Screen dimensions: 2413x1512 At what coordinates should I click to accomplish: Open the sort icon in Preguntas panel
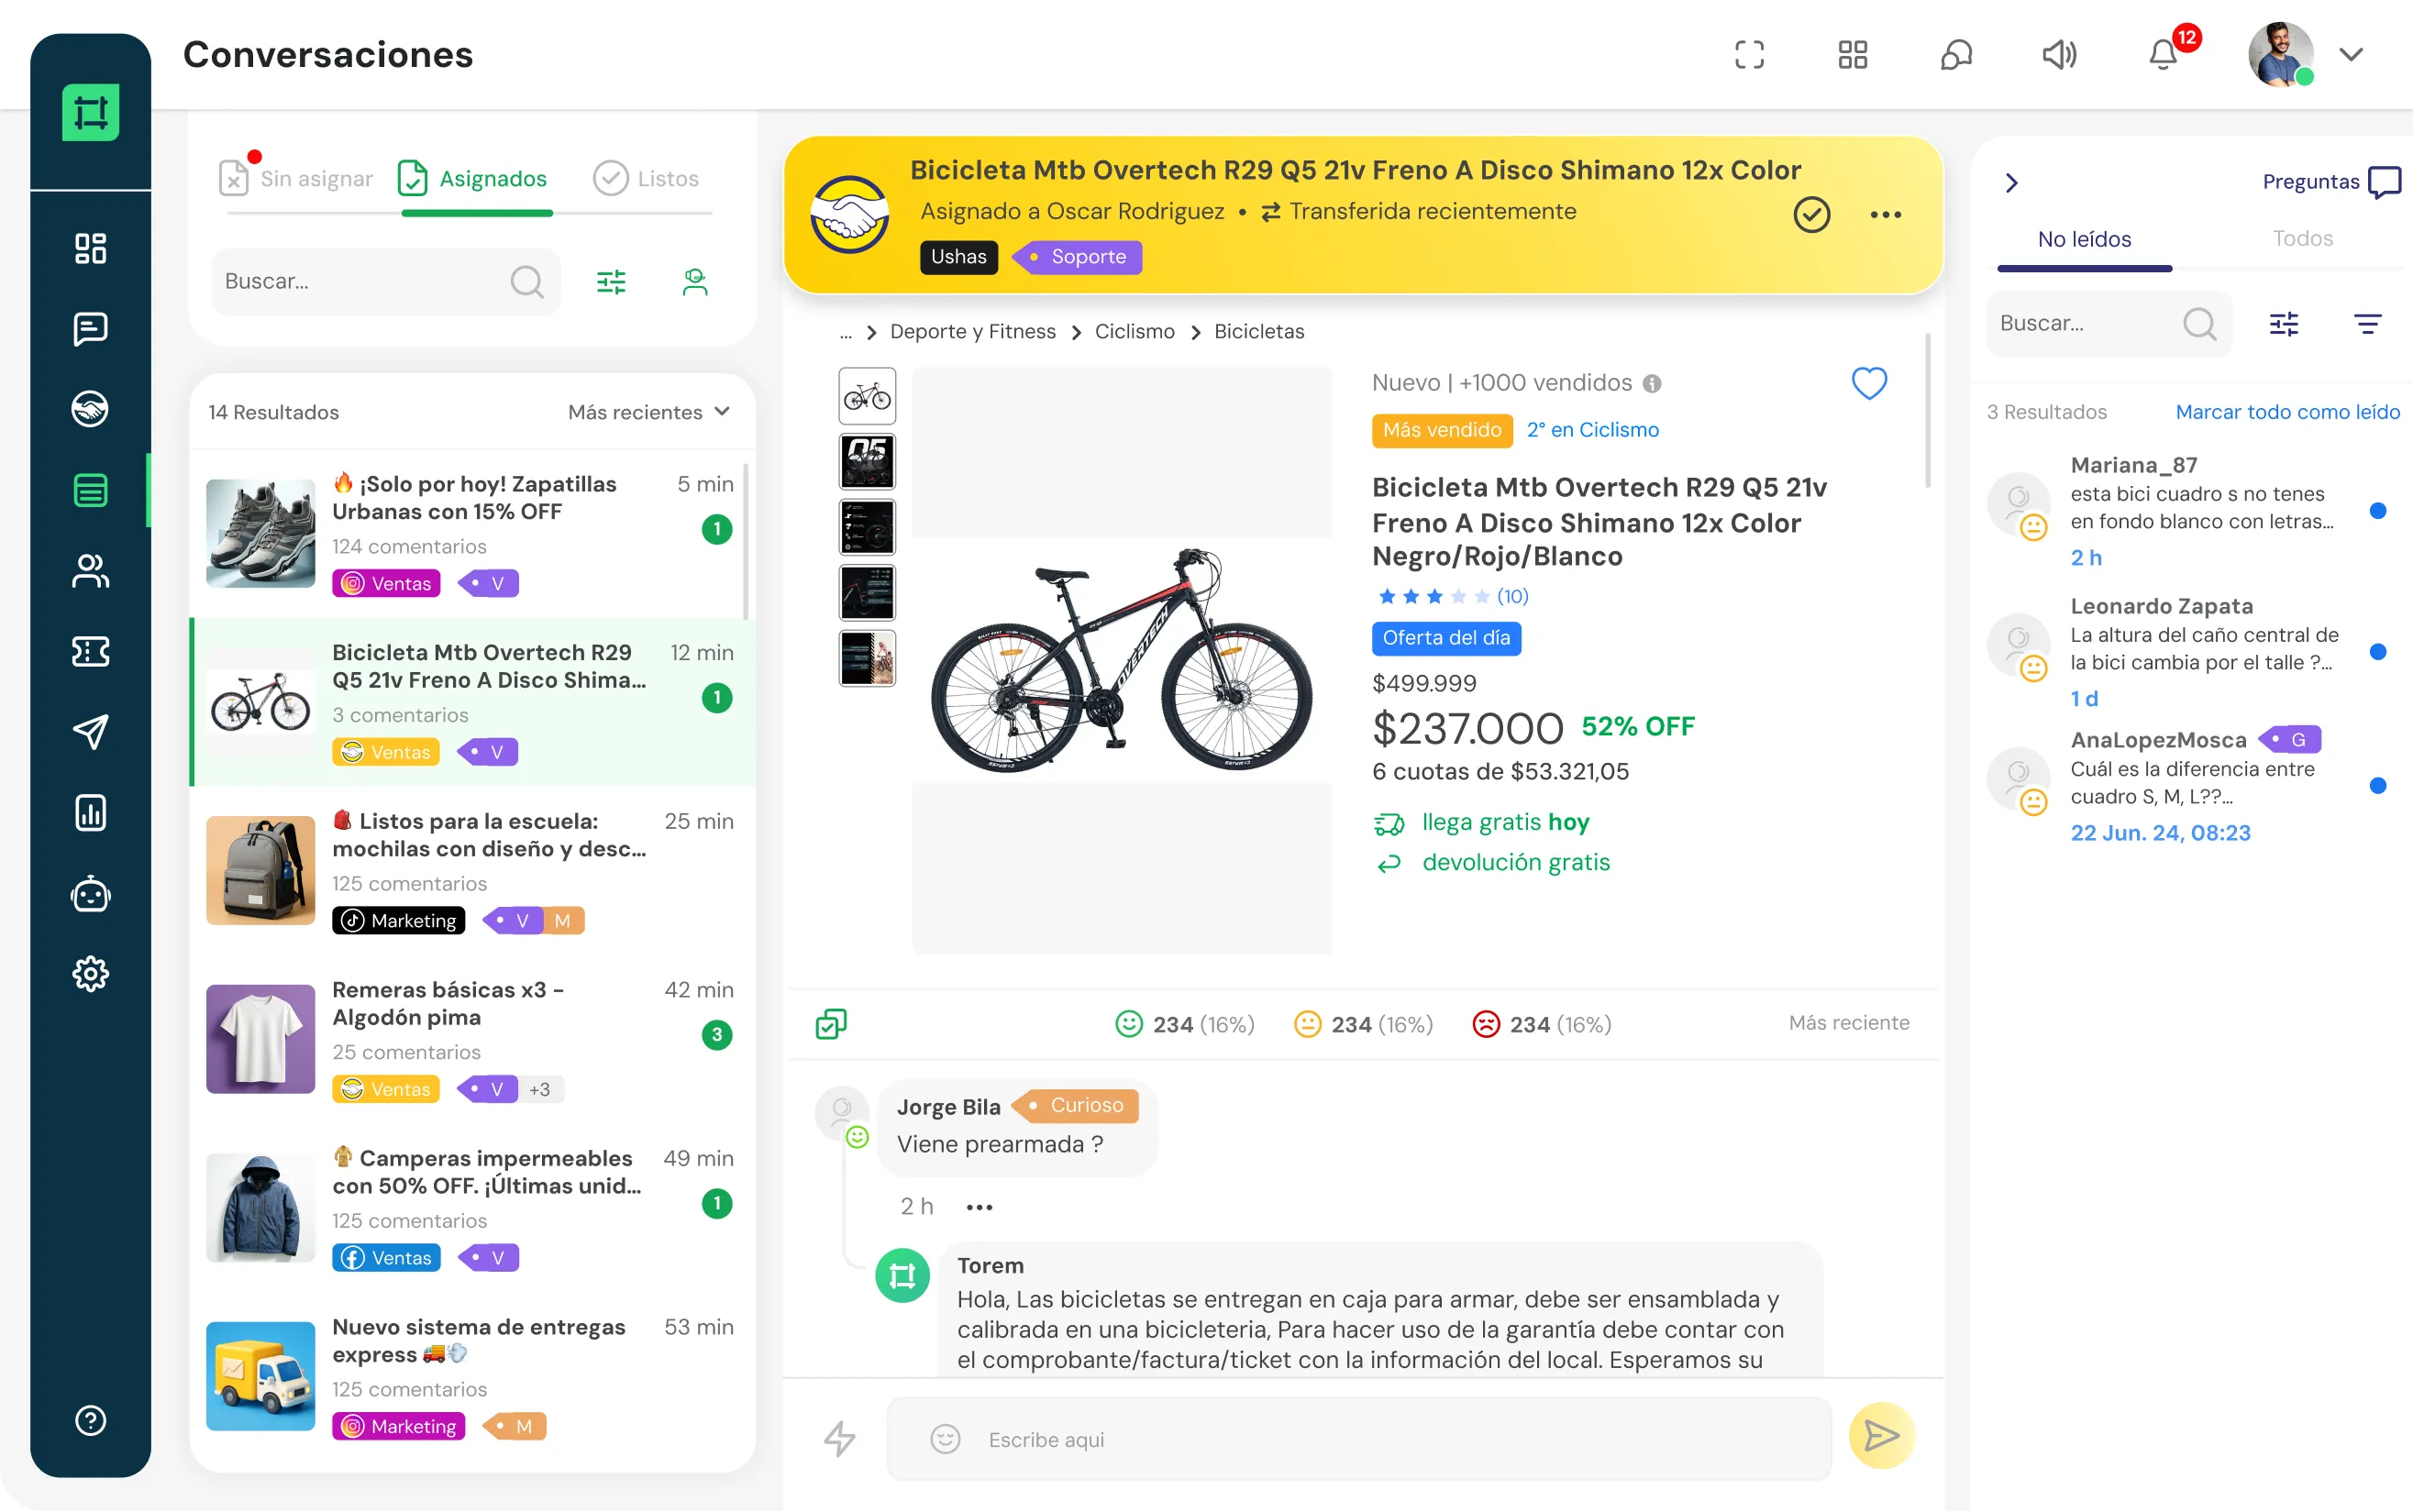(x=2367, y=324)
